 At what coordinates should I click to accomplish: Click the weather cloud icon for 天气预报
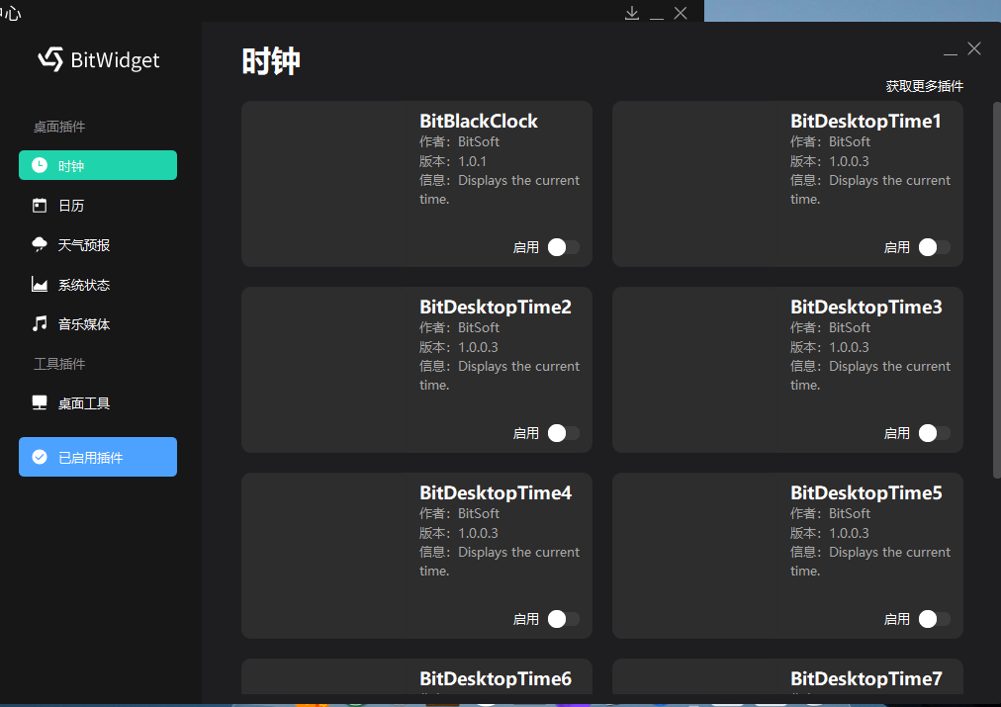click(x=40, y=245)
